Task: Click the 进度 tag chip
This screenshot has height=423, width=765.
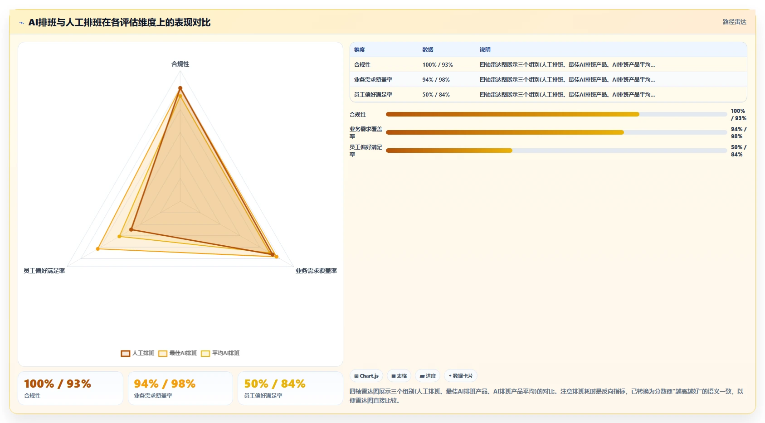Action: [428, 376]
